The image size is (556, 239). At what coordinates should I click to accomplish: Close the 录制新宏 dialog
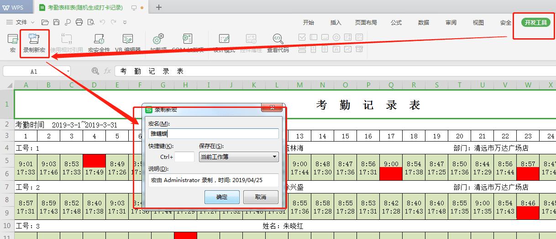pyautogui.click(x=273, y=108)
